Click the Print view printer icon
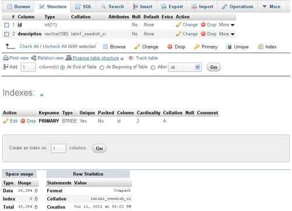This screenshot has width=292, height=211. point(6,58)
